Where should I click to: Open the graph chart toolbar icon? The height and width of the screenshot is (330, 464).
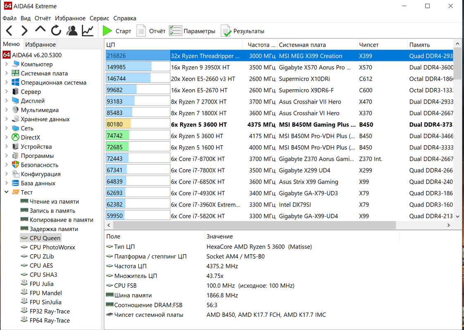pyautogui.click(x=88, y=31)
